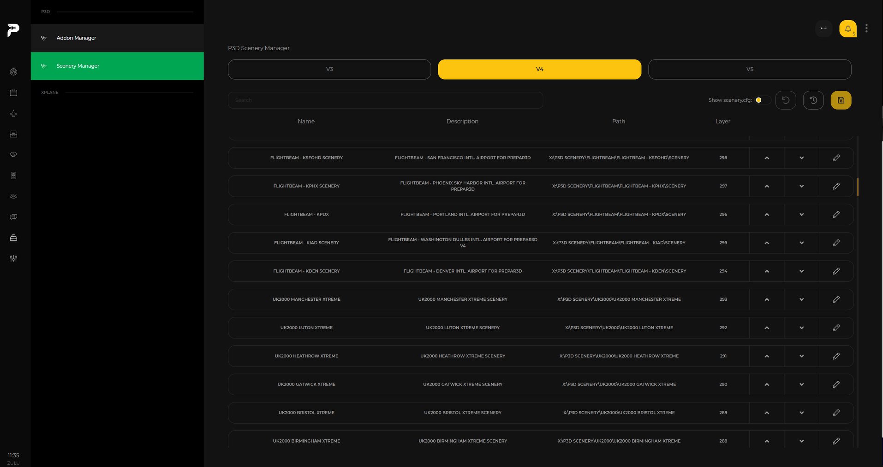Move Flightbeam KSFOHD Scenery down one layer
883x467 pixels.
(801, 158)
